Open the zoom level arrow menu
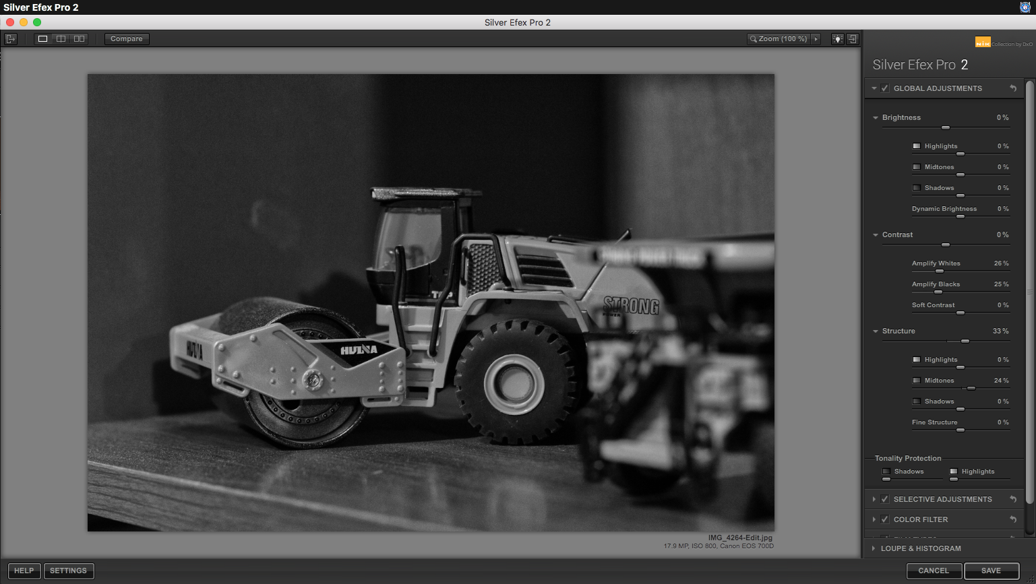The image size is (1036, 584). pyautogui.click(x=816, y=39)
